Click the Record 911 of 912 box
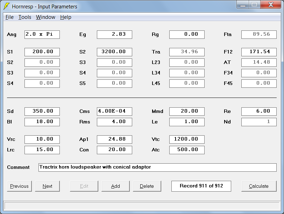Image resolution: width=284 pixels, height=214 pixels. pos(201,186)
